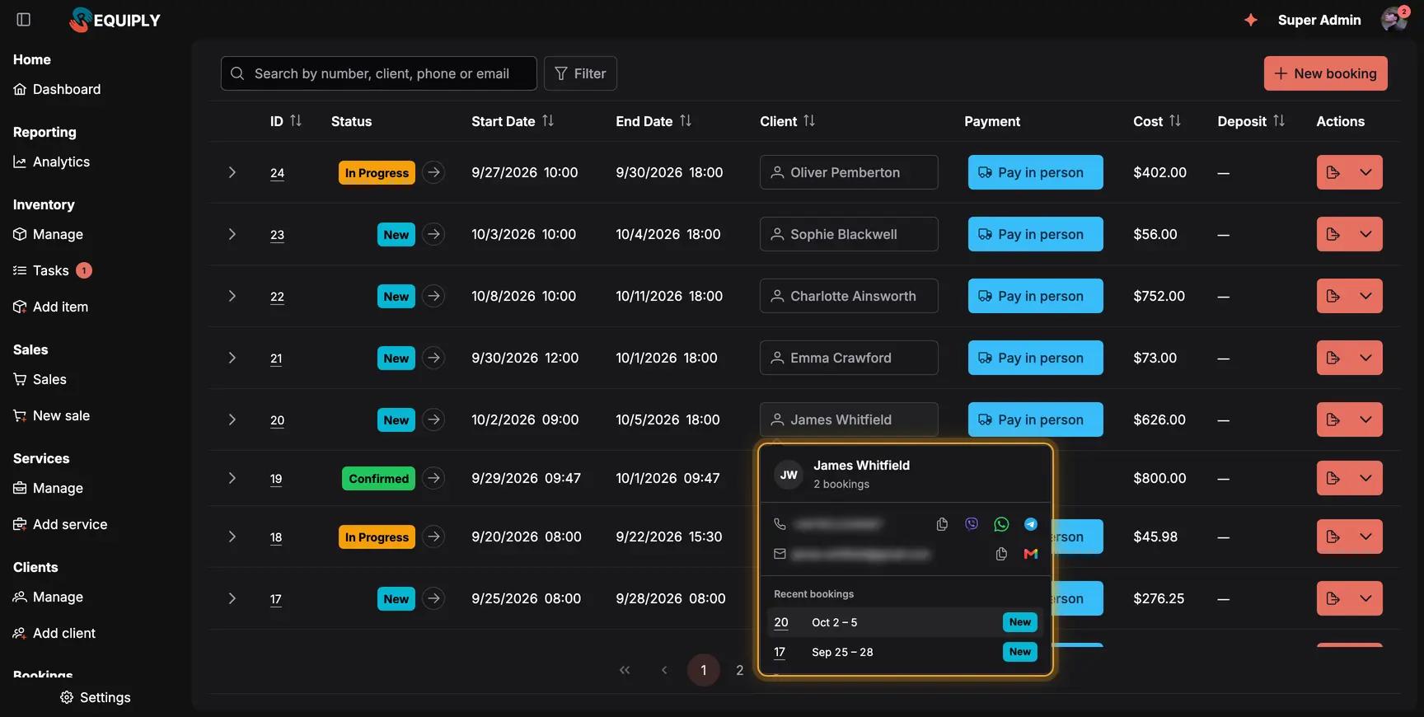Sort table by Client column
This screenshot has width=1424, height=717.
[x=809, y=120]
